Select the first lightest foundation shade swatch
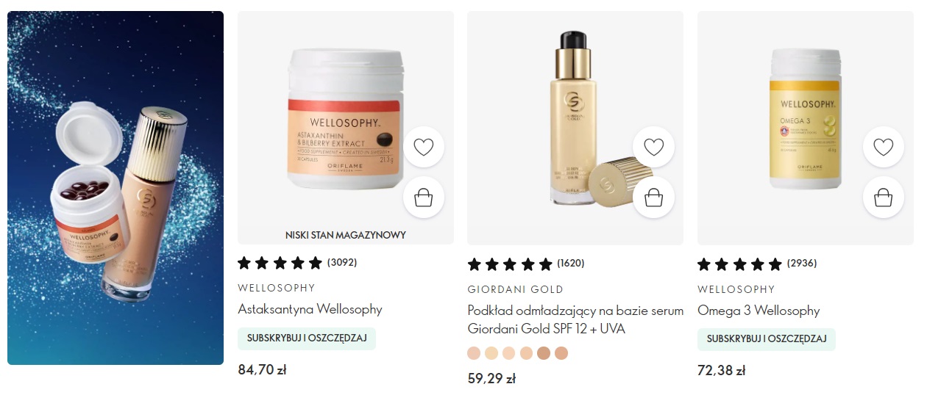The image size is (927, 395). (x=474, y=353)
